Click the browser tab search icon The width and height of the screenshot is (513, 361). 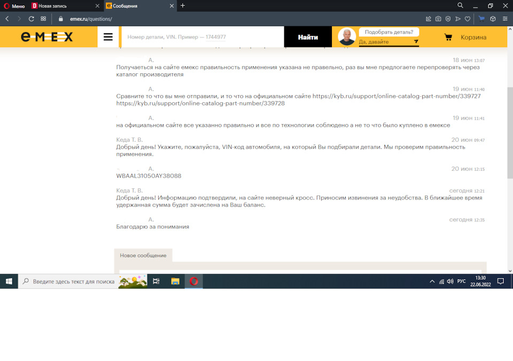point(460,5)
